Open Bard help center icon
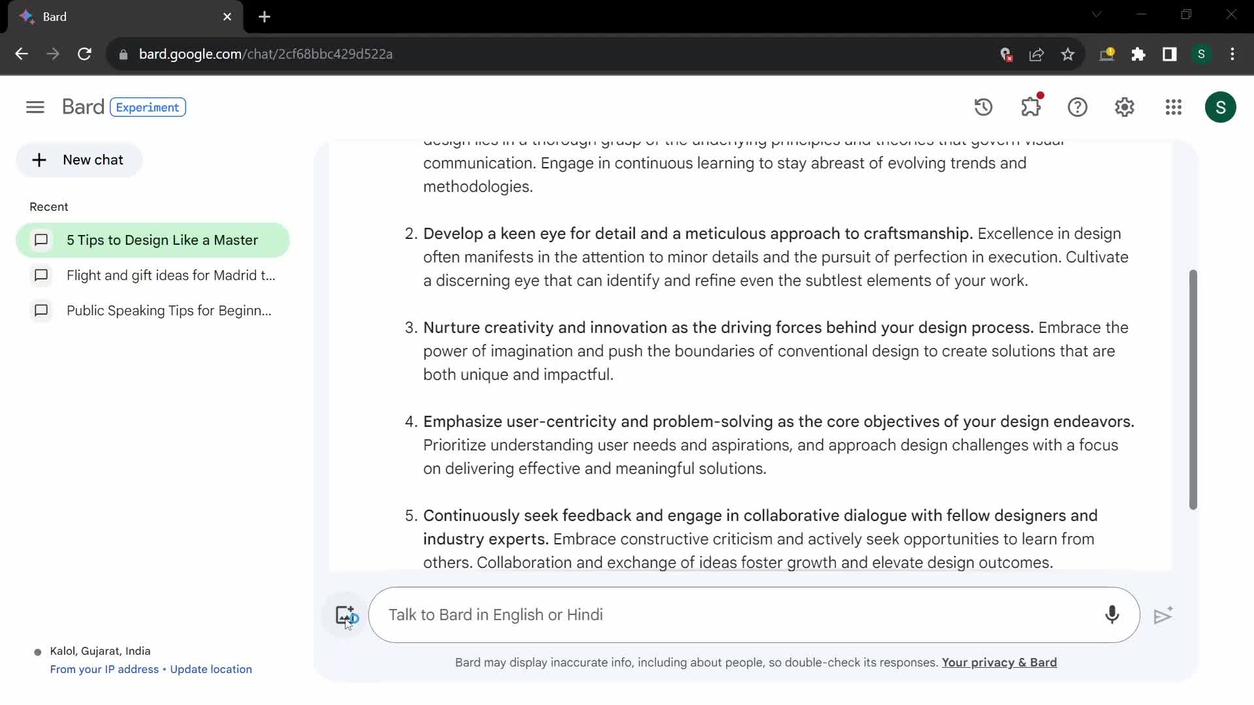This screenshot has height=705, width=1254. pos(1079,107)
